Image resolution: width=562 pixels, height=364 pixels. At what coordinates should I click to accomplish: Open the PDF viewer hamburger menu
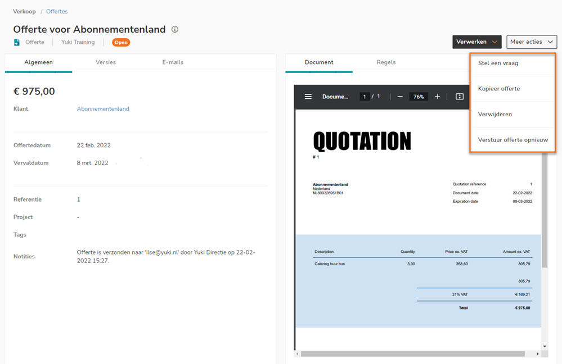pos(308,97)
